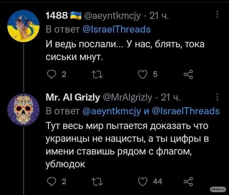Open @IsraelThreads link in the first tweet
The width and height of the screenshot is (229, 195).
click(117, 29)
